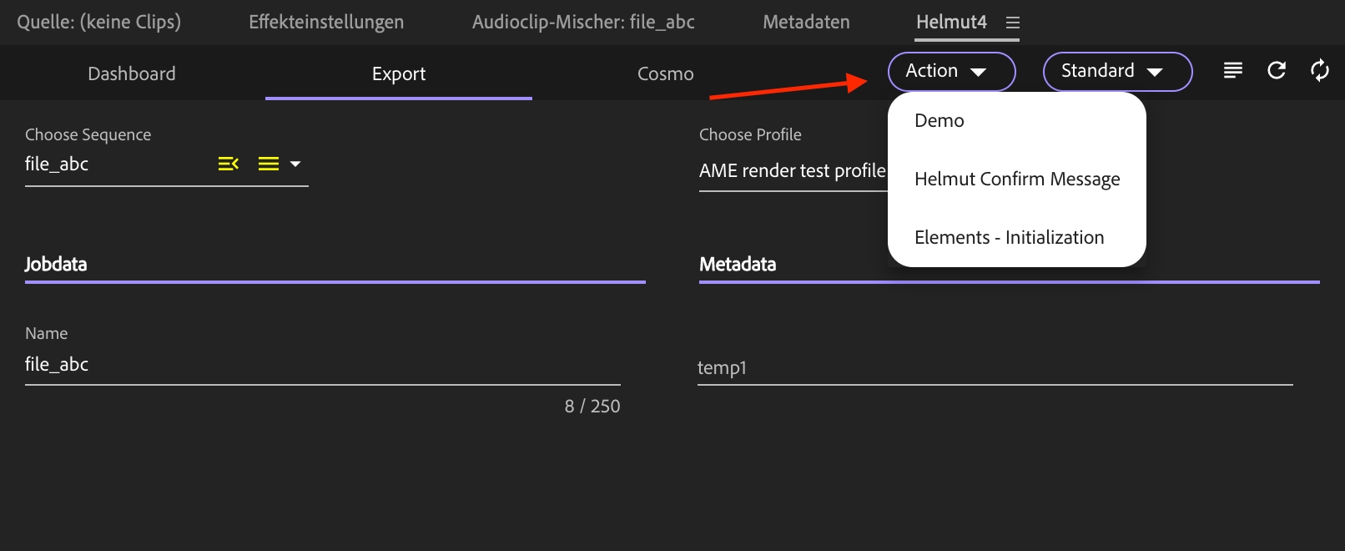Image resolution: width=1345 pixels, height=551 pixels.
Task: Select Demo from the Action menu
Action: [939, 121]
